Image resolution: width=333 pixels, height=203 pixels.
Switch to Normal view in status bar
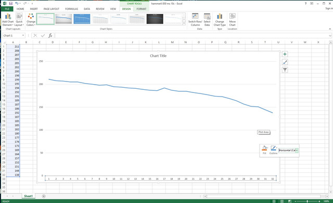tap(274, 201)
